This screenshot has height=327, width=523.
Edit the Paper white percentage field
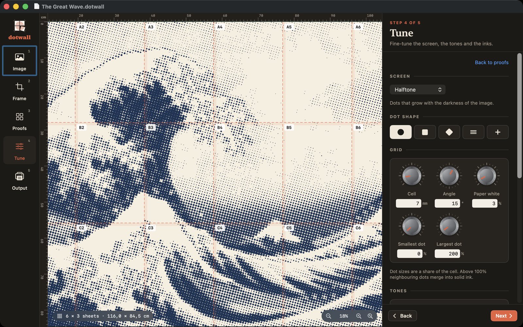[485, 203]
